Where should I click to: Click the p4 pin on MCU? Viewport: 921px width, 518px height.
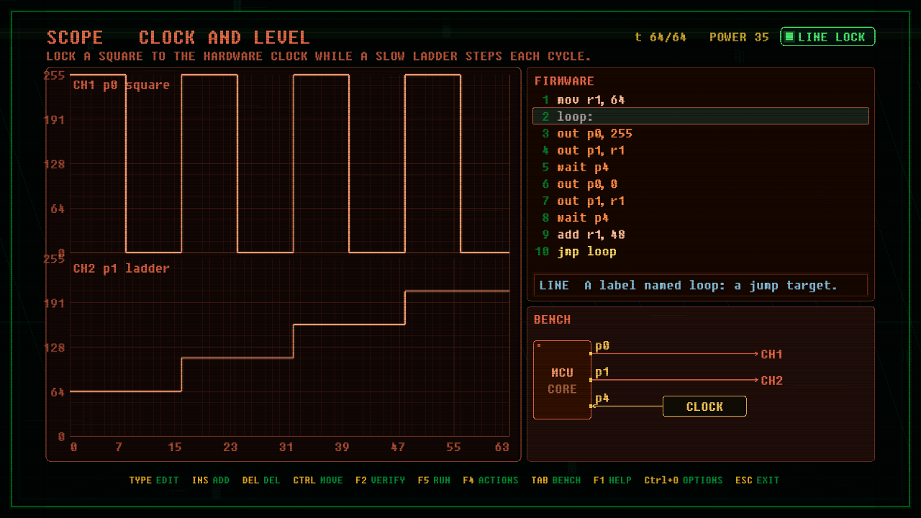(x=602, y=398)
